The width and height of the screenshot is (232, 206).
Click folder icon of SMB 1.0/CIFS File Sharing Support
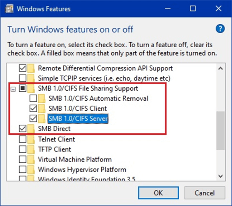pyautogui.click(x=31, y=88)
